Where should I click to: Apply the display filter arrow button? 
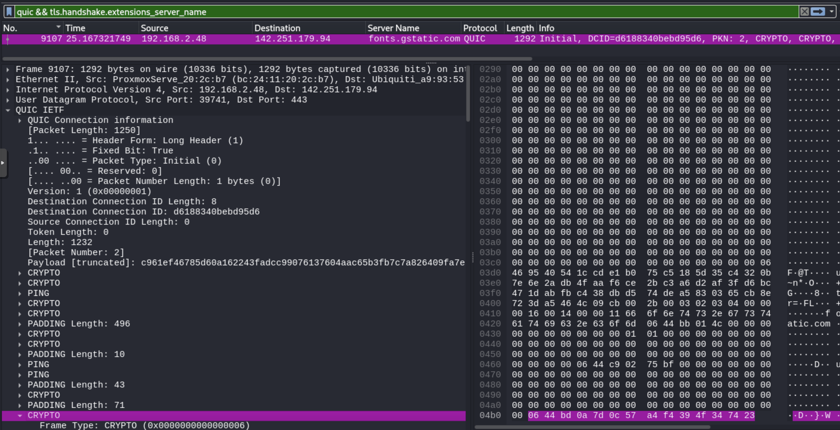click(817, 12)
